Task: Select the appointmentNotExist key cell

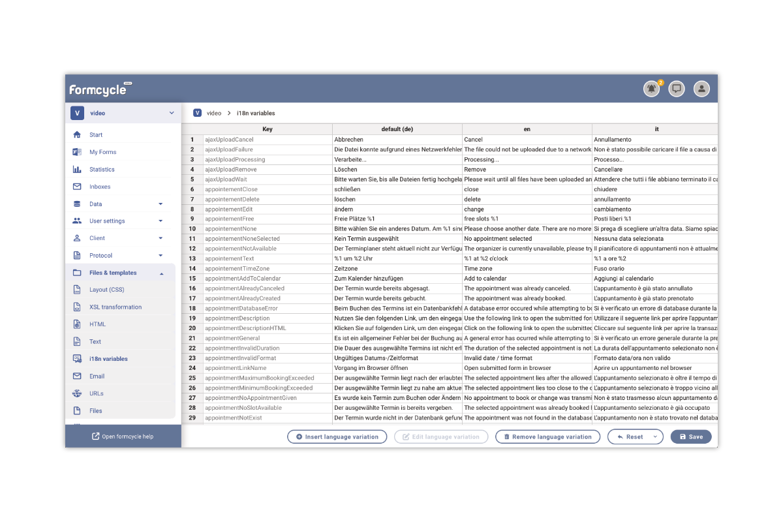Action: point(268,418)
